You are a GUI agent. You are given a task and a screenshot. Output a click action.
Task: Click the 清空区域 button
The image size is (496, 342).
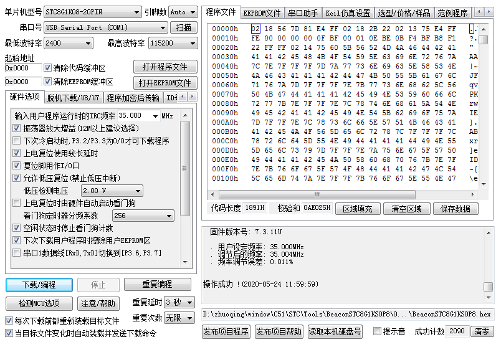406,209
